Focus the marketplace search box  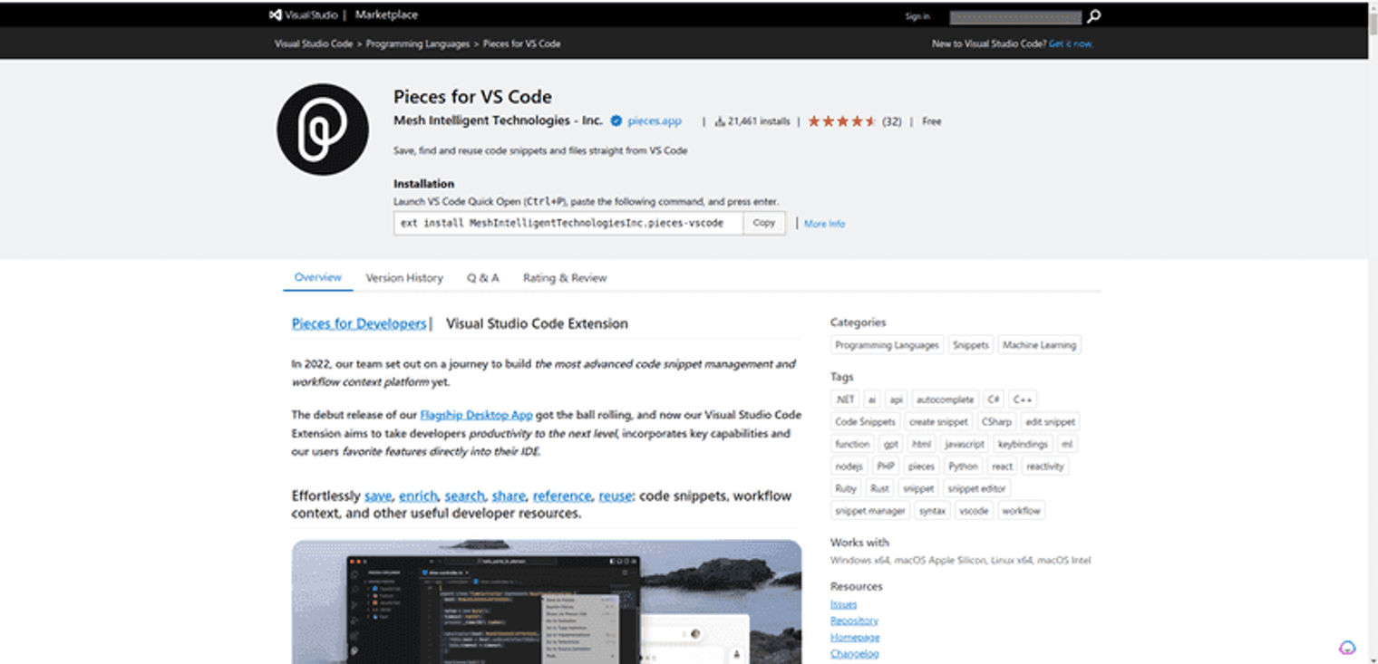(x=1015, y=16)
